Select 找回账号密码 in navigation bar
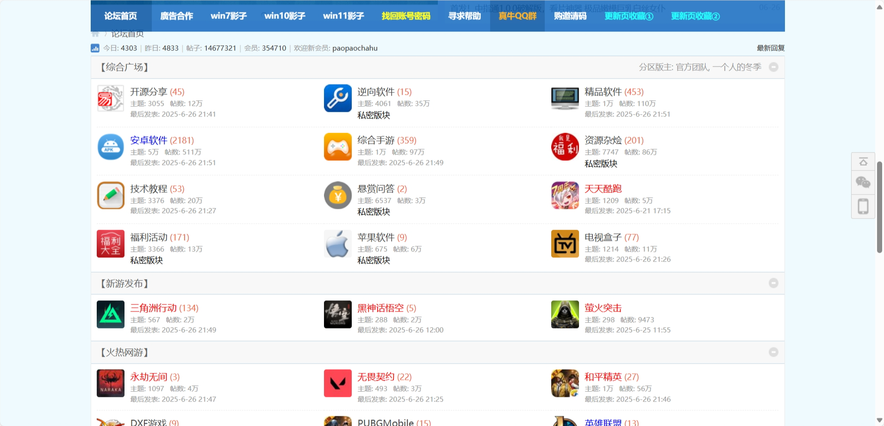The image size is (884, 426). pyautogui.click(x=405, y=16)
